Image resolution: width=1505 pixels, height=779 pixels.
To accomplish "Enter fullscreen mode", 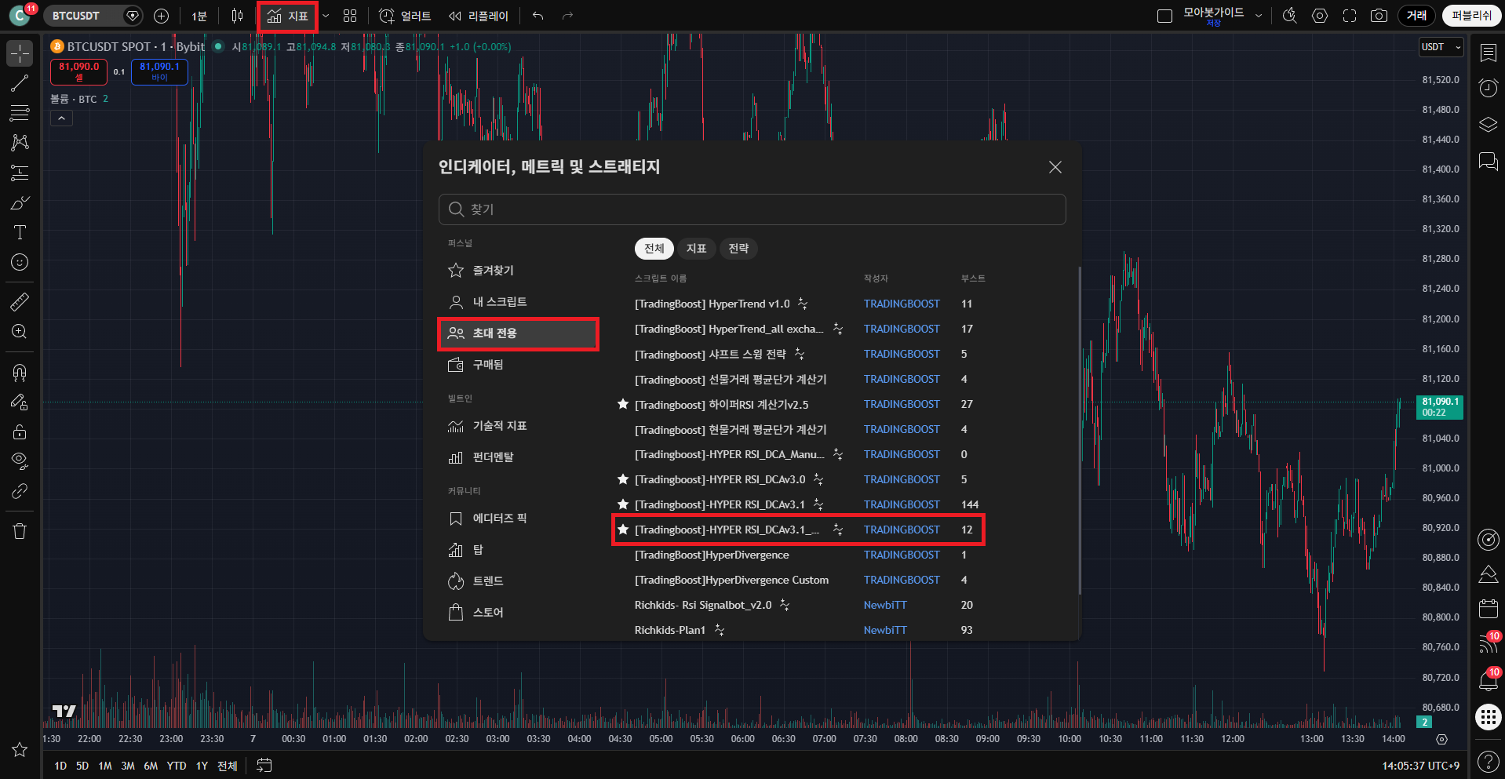I will tap(1350, 16).
